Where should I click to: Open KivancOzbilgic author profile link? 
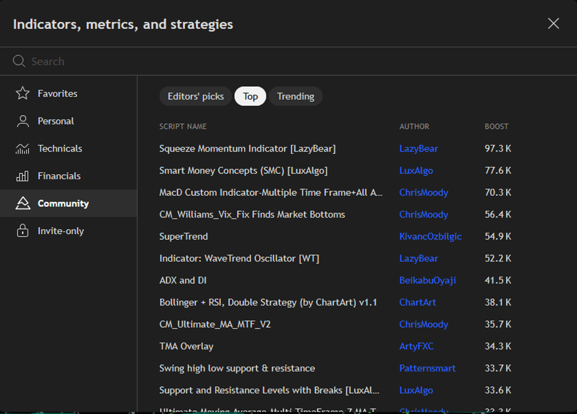coord(430,237)
